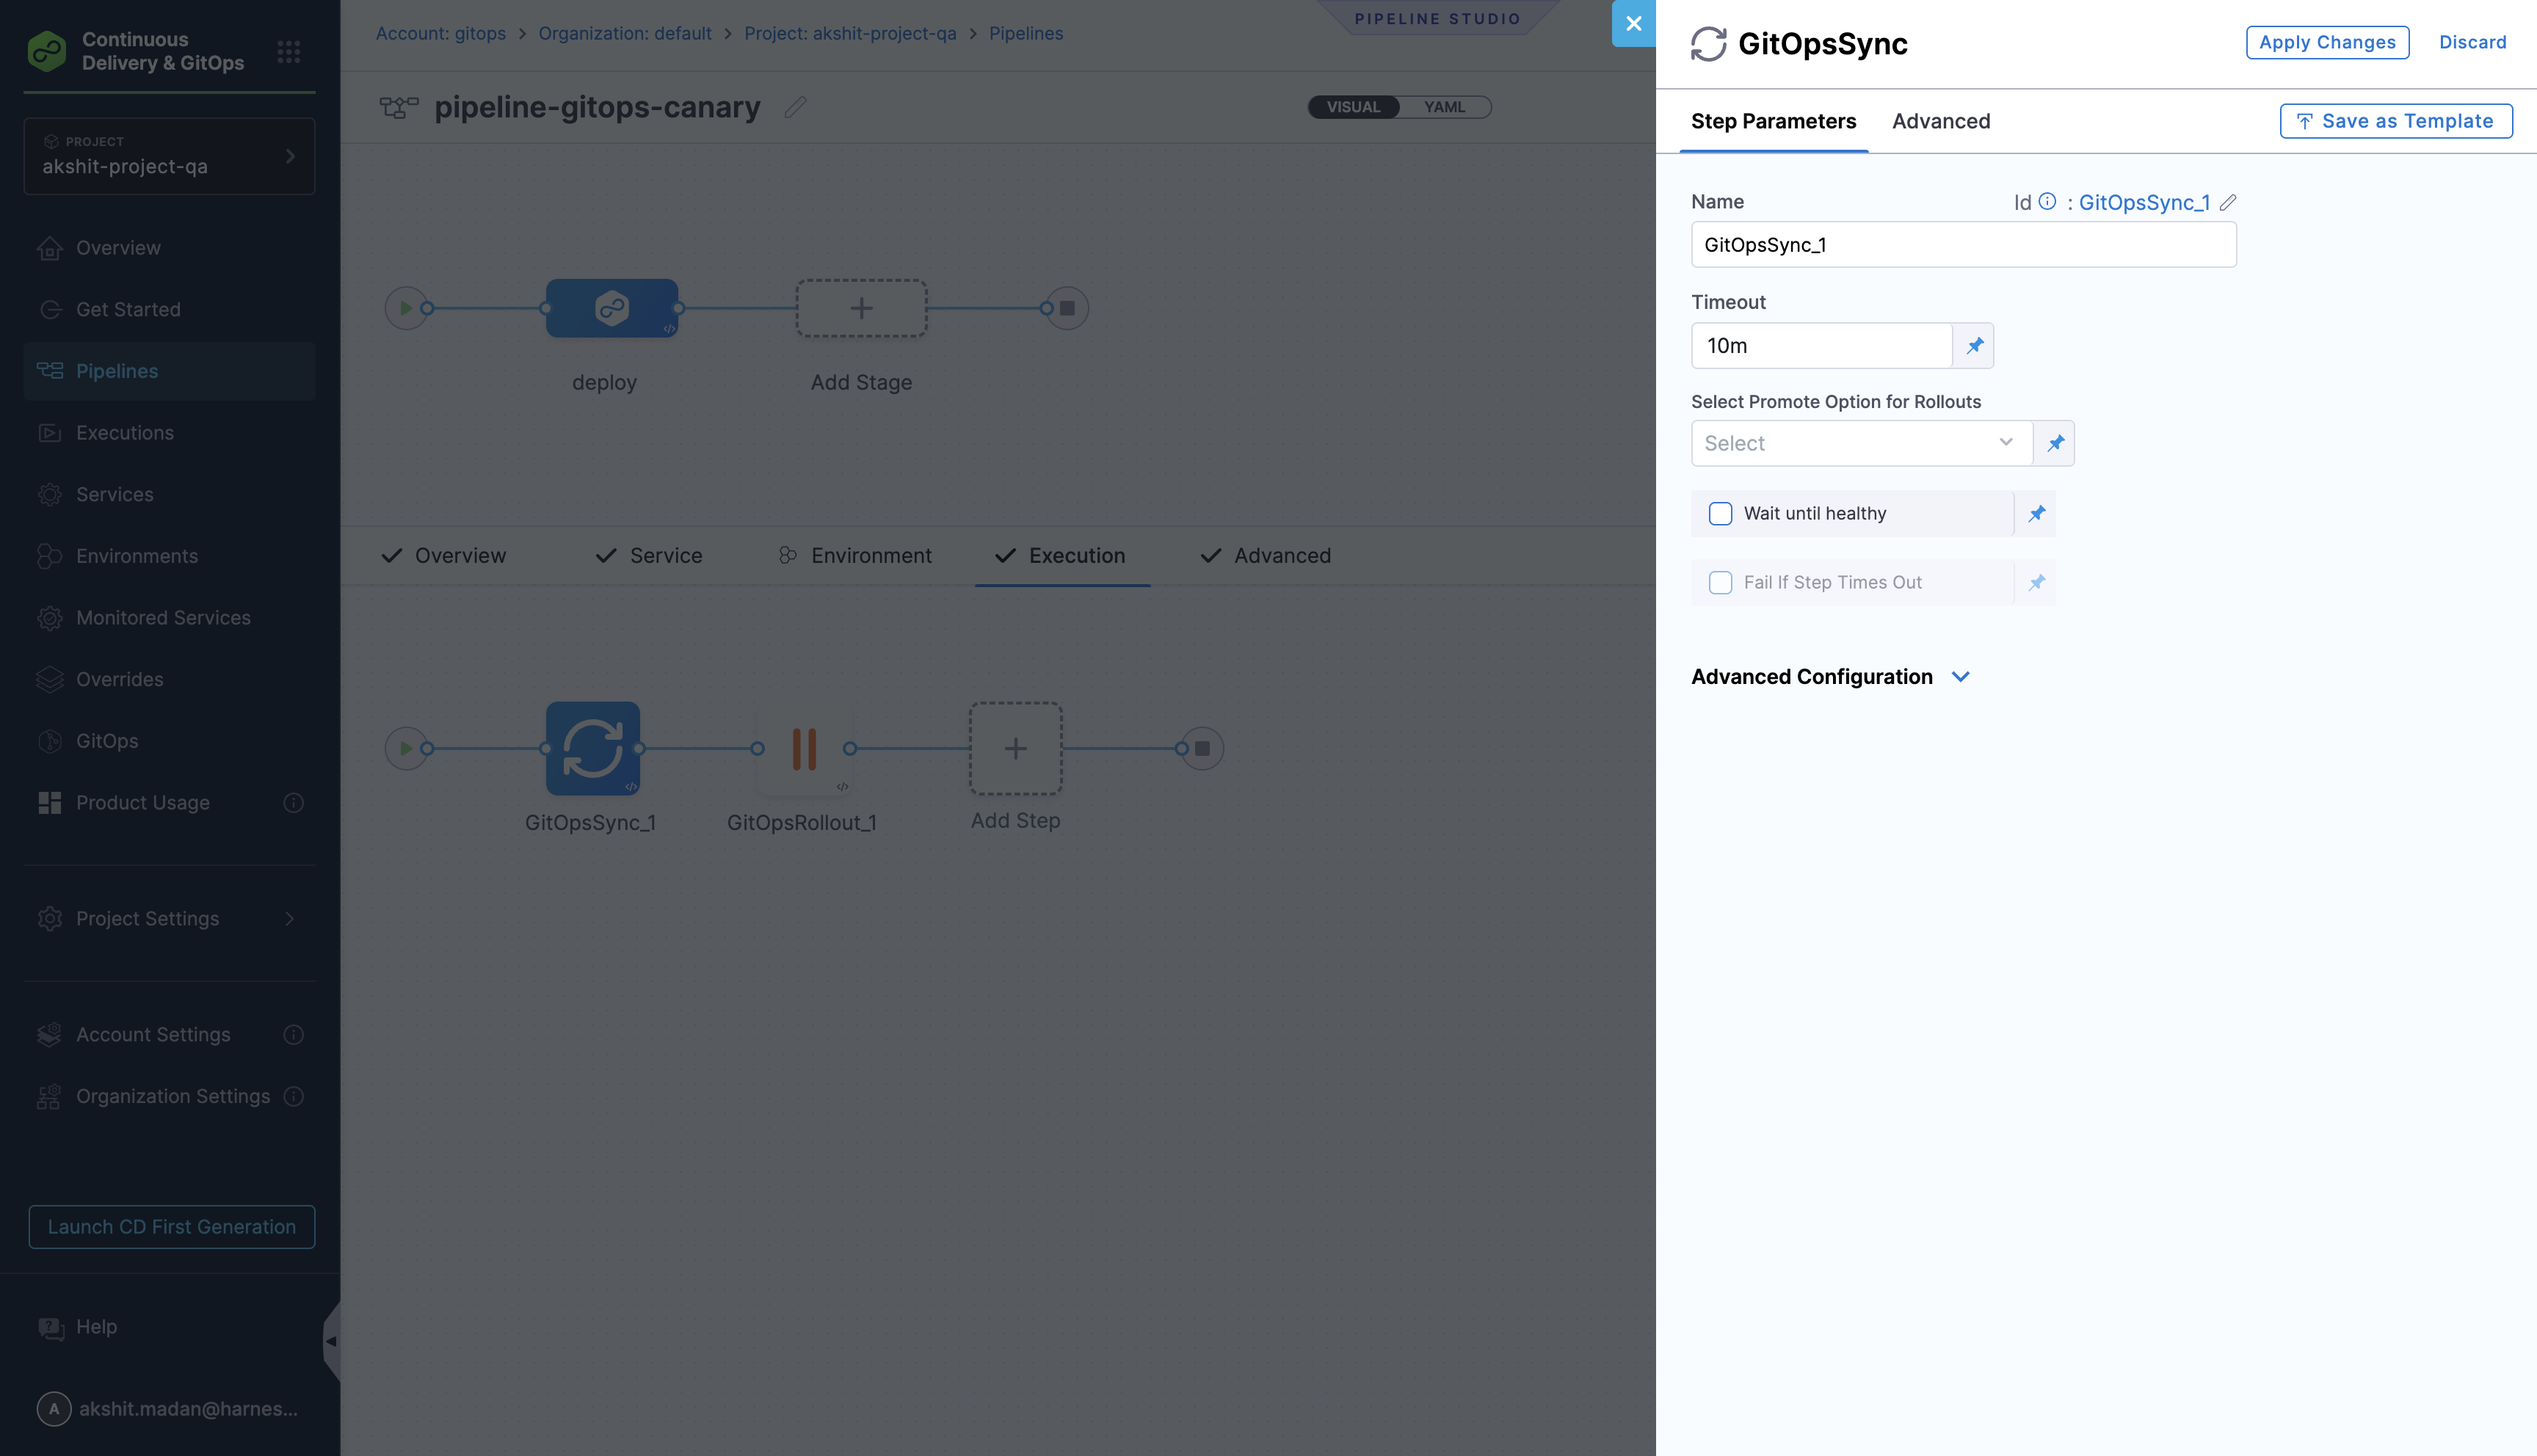Click the Pipelines icon in sidebar
2537x1456 pixels.
pyautogui.click(x=50, y=370)
